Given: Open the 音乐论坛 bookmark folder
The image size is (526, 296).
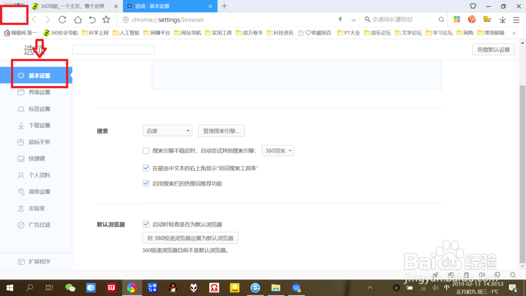Looking at the screenshot, I should 377,33.
